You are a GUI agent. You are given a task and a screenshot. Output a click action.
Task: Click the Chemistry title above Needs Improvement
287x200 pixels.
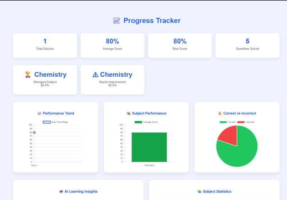point(116,75)
